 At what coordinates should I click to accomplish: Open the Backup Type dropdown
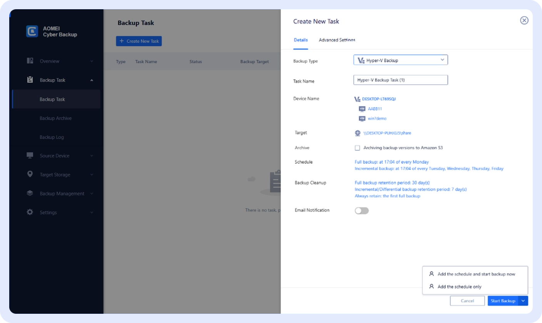click(400, 60)
